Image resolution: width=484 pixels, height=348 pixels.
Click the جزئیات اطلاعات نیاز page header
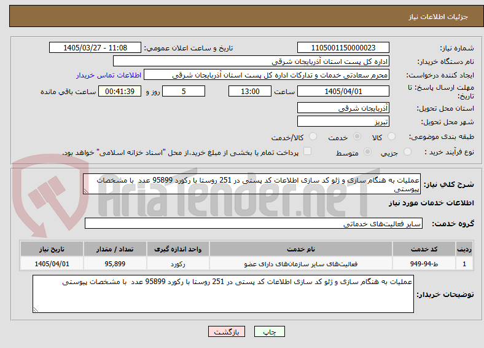pyautogui.click(x=439, y=17)
